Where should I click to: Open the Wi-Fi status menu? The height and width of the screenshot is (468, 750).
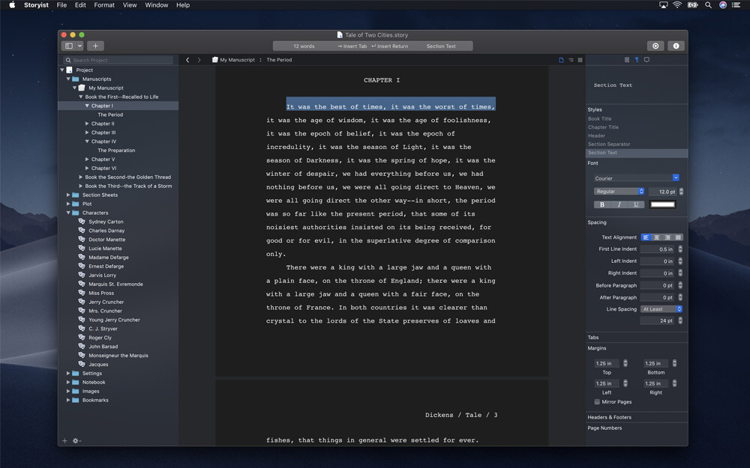pyautogui.click(x=676, y=4)
